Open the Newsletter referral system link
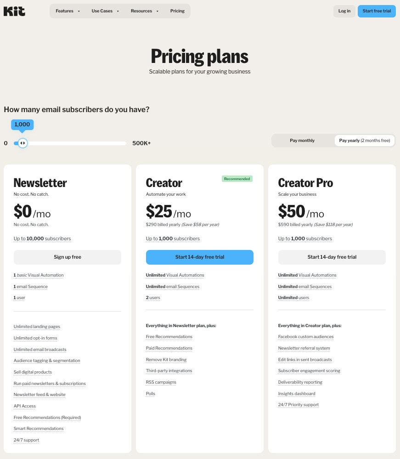Viewport: 400px width, 459px height. pyautogui.click(x=304, y=348)
